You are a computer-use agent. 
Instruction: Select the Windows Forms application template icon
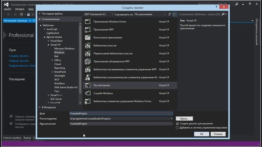click(88, 22)
